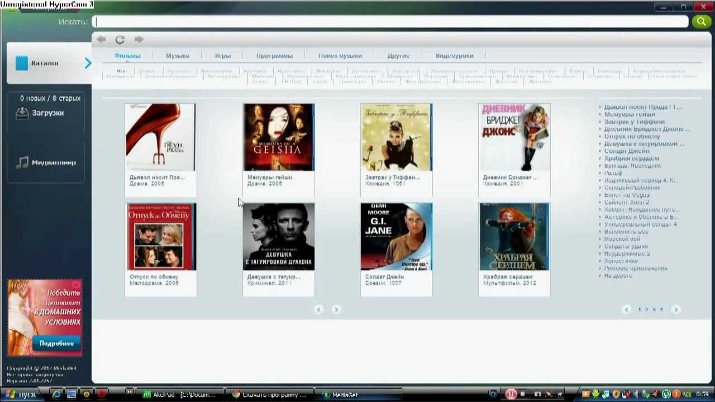Switch to Chrome Скачать программу taskbar window

click(x=270, y=394)
